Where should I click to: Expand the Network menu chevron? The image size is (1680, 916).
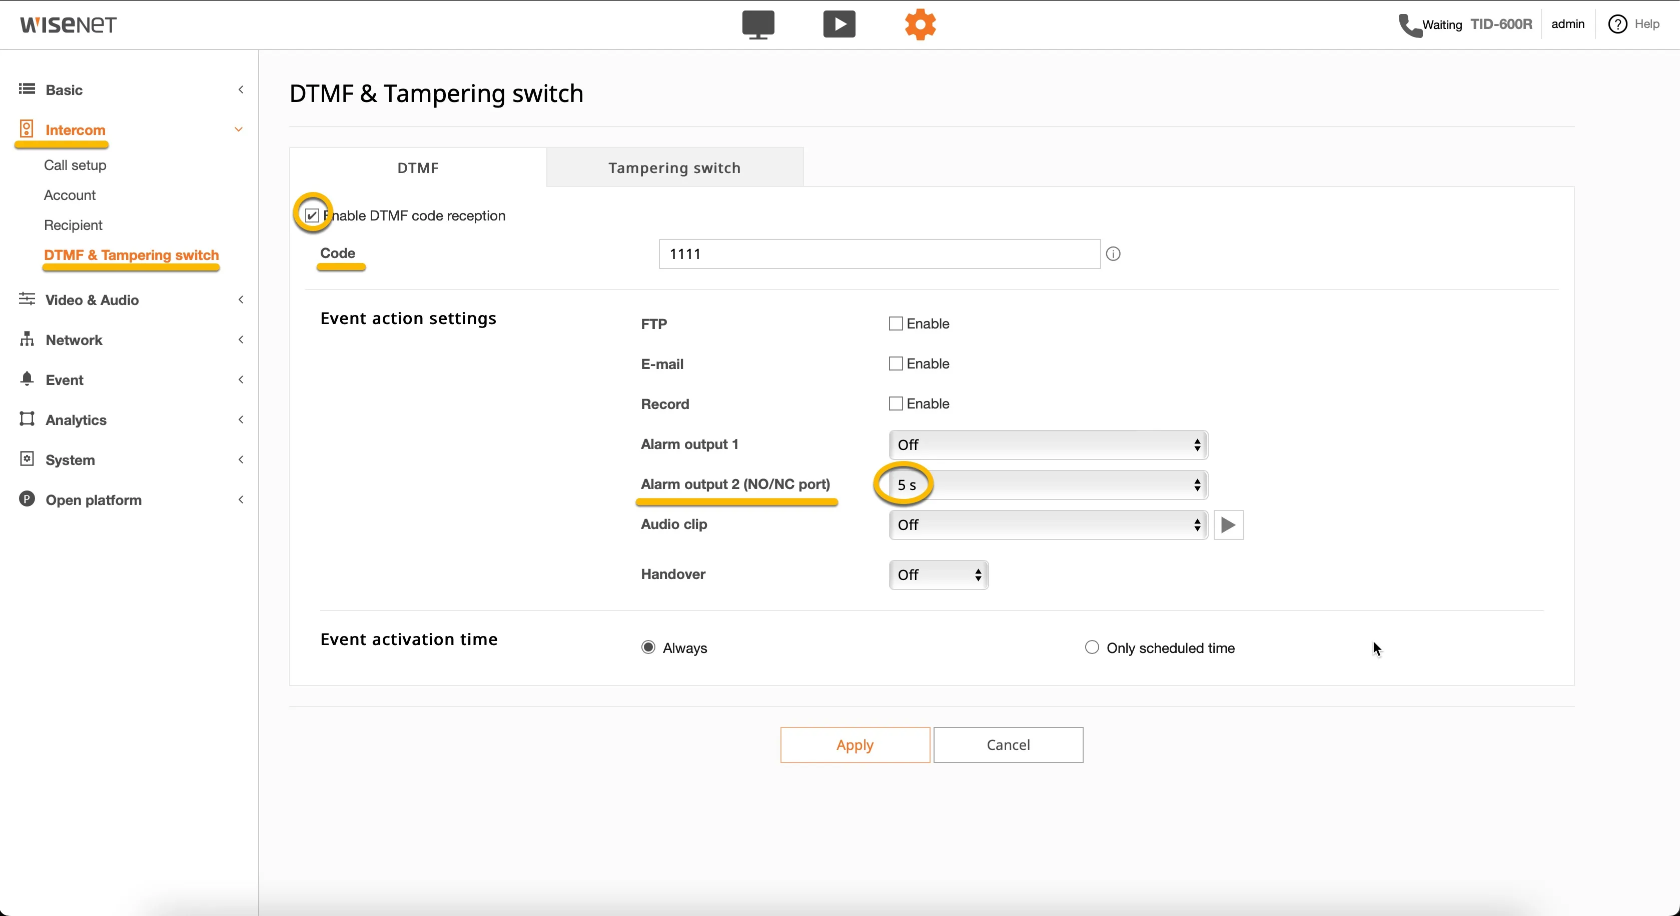[241, 339]
